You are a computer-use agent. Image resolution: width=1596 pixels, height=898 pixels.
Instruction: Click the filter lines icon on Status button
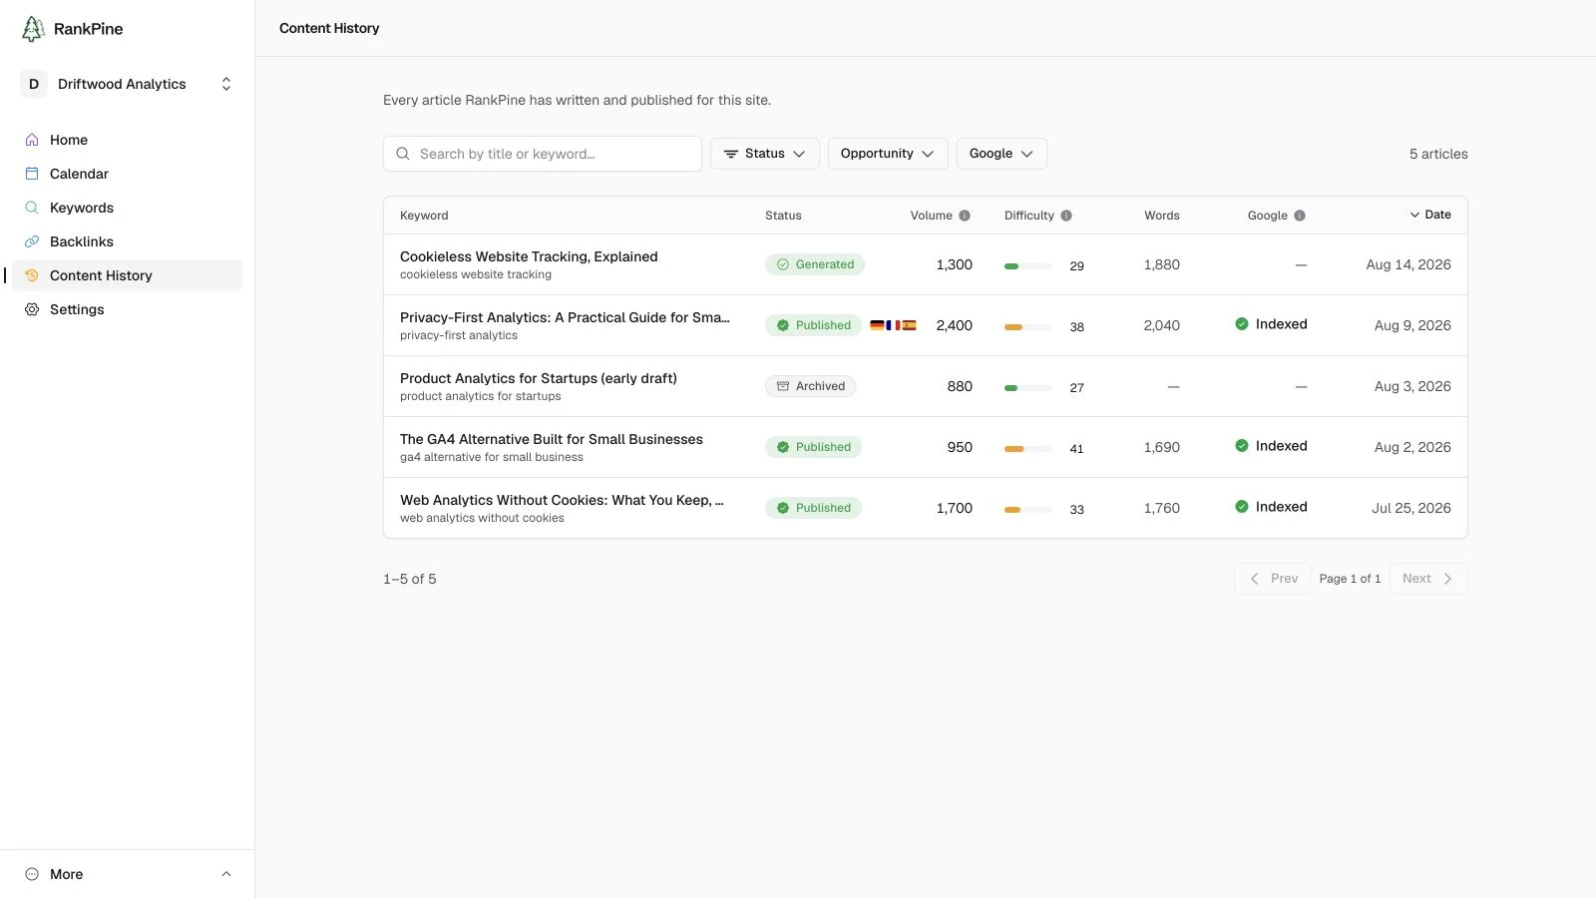coord(731,154)
